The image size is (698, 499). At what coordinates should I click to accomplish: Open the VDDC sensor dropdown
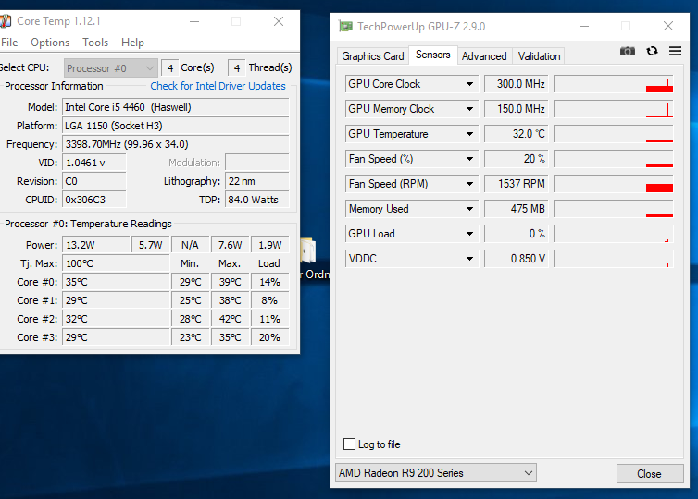pyautogui.click(x=469, y=258)
